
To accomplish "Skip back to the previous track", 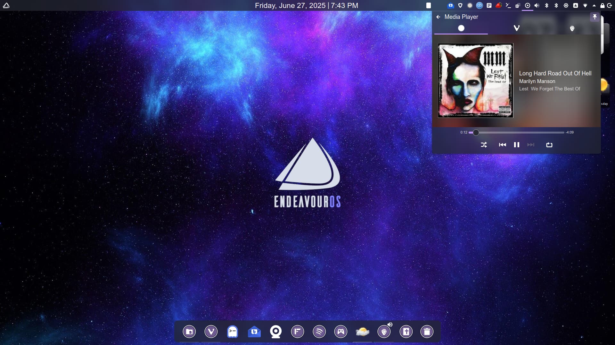I will tap(502, 145).
